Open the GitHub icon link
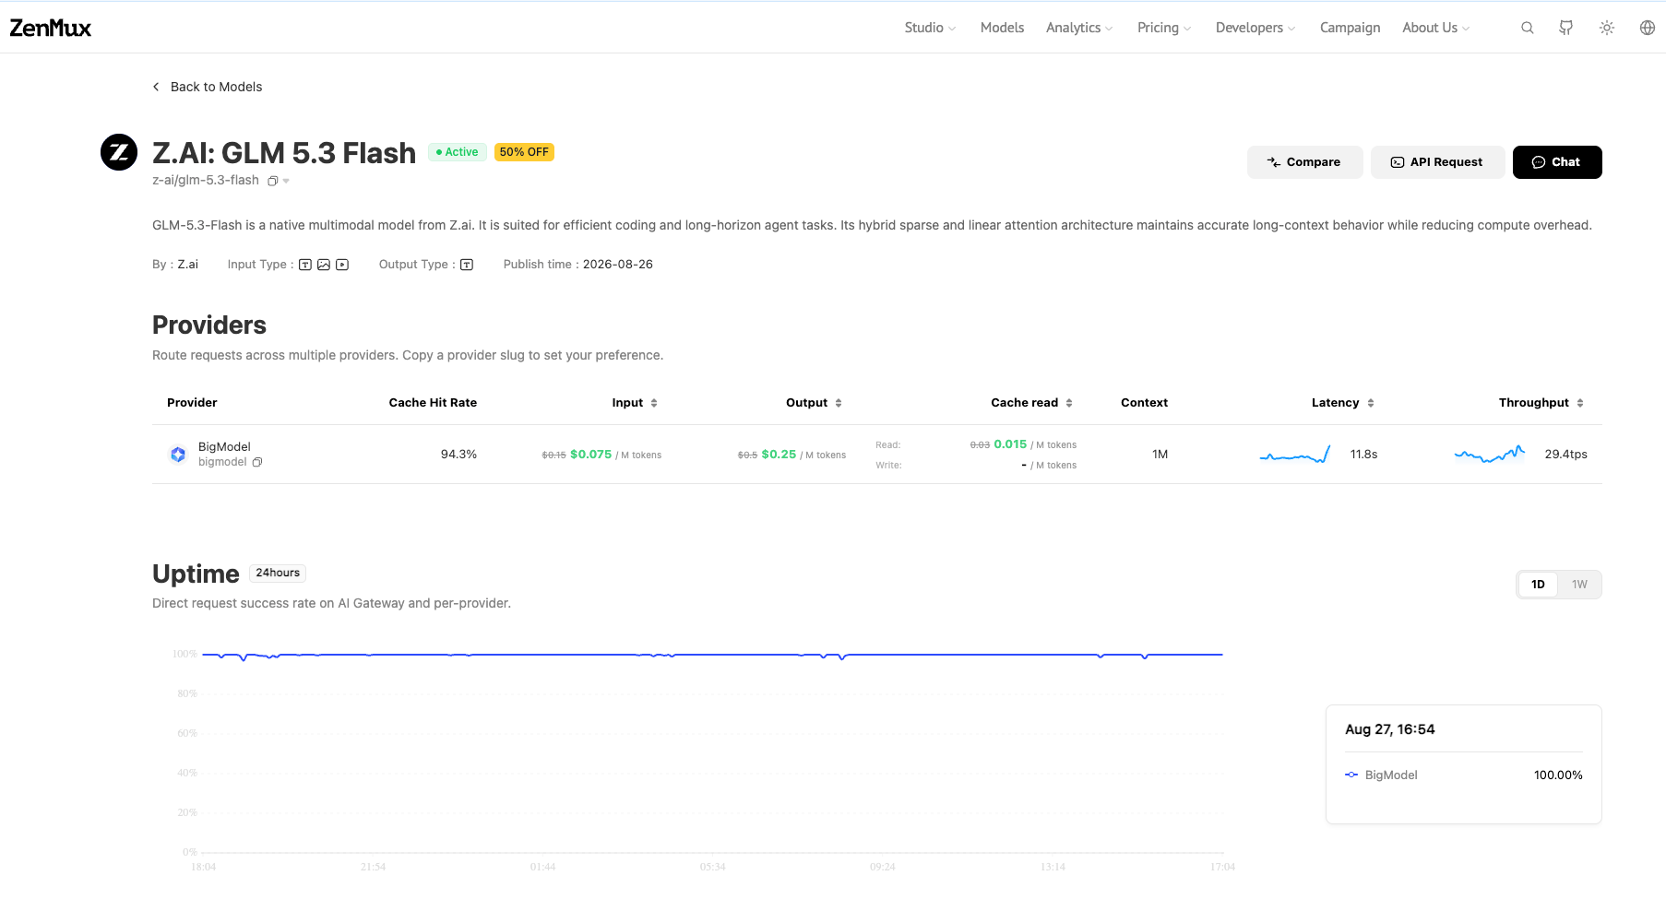The height and width of the screenshot is (911, 1666). click(1566, 28)
